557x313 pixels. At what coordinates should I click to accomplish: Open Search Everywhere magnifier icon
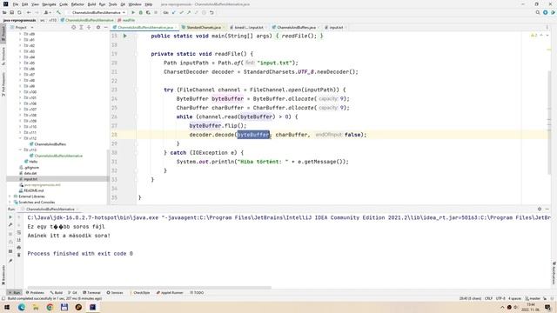[538, 12]
